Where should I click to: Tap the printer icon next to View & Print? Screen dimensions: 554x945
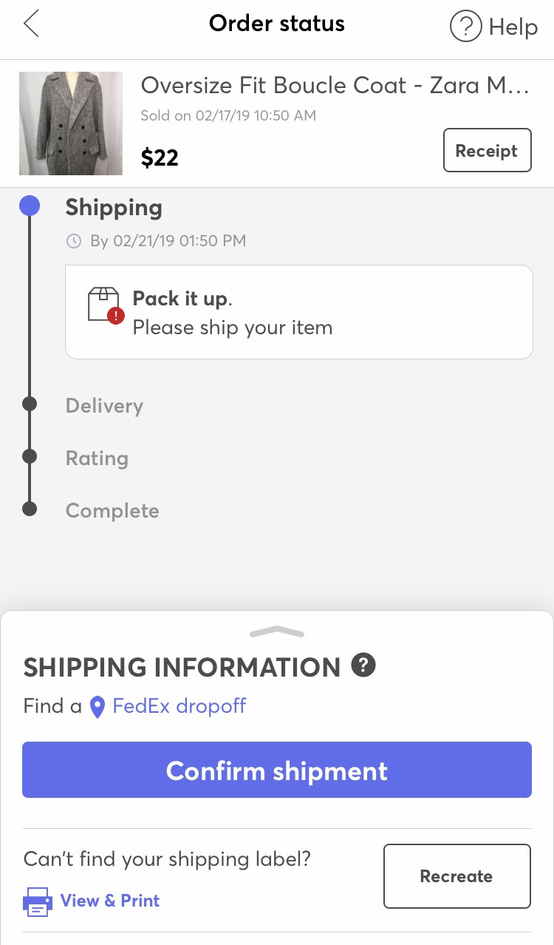point(37,901)
